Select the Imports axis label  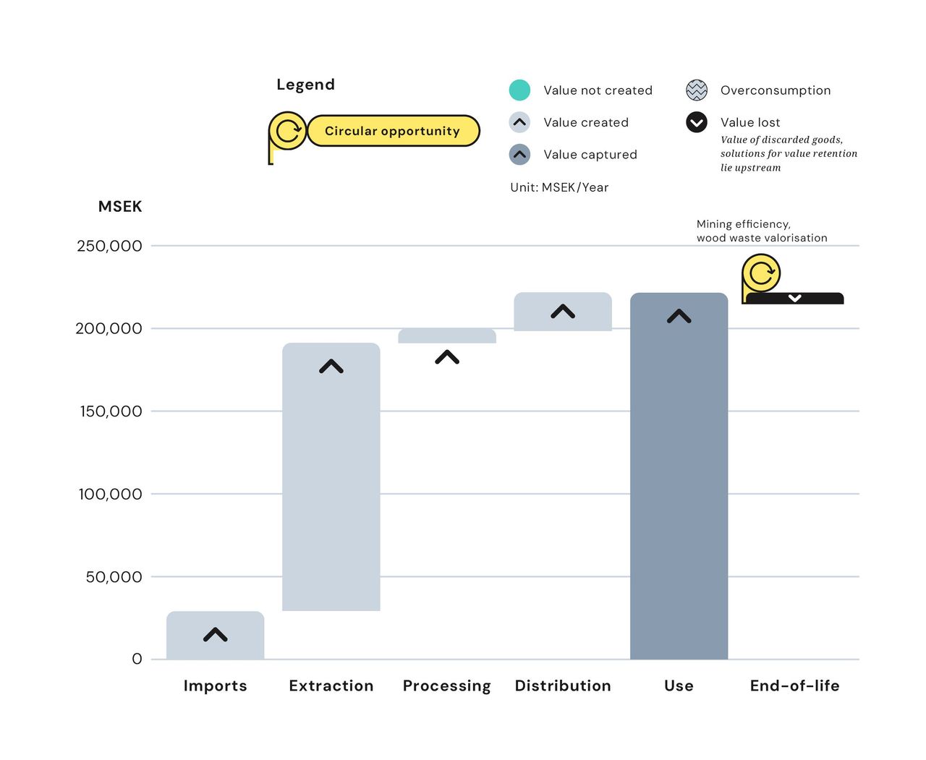click(216, 686)
